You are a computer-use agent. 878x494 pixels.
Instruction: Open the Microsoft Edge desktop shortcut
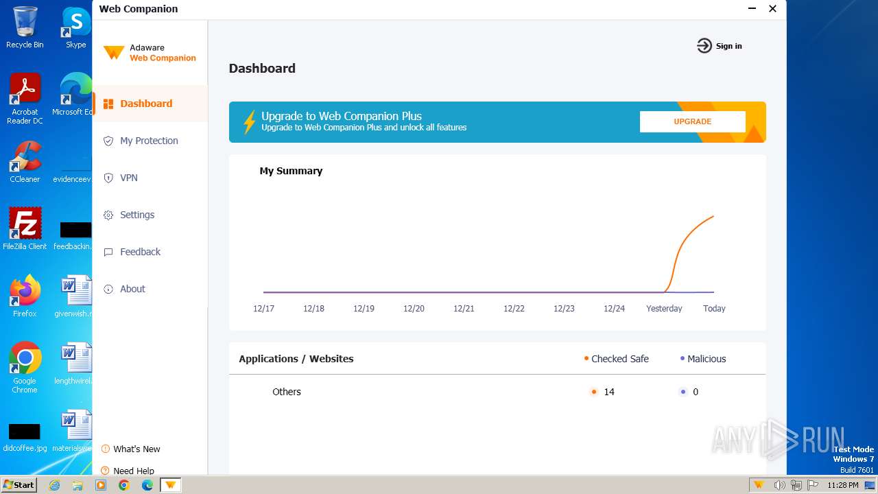[74, 95]
